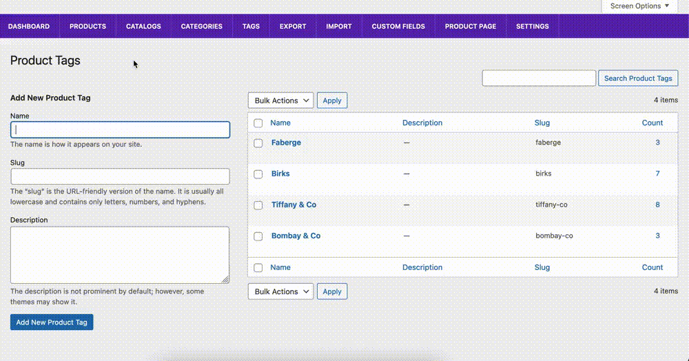Open the Tiffany & Co count link 8
This screenshot has height=361, width=689.
click(x=658, y=205)
